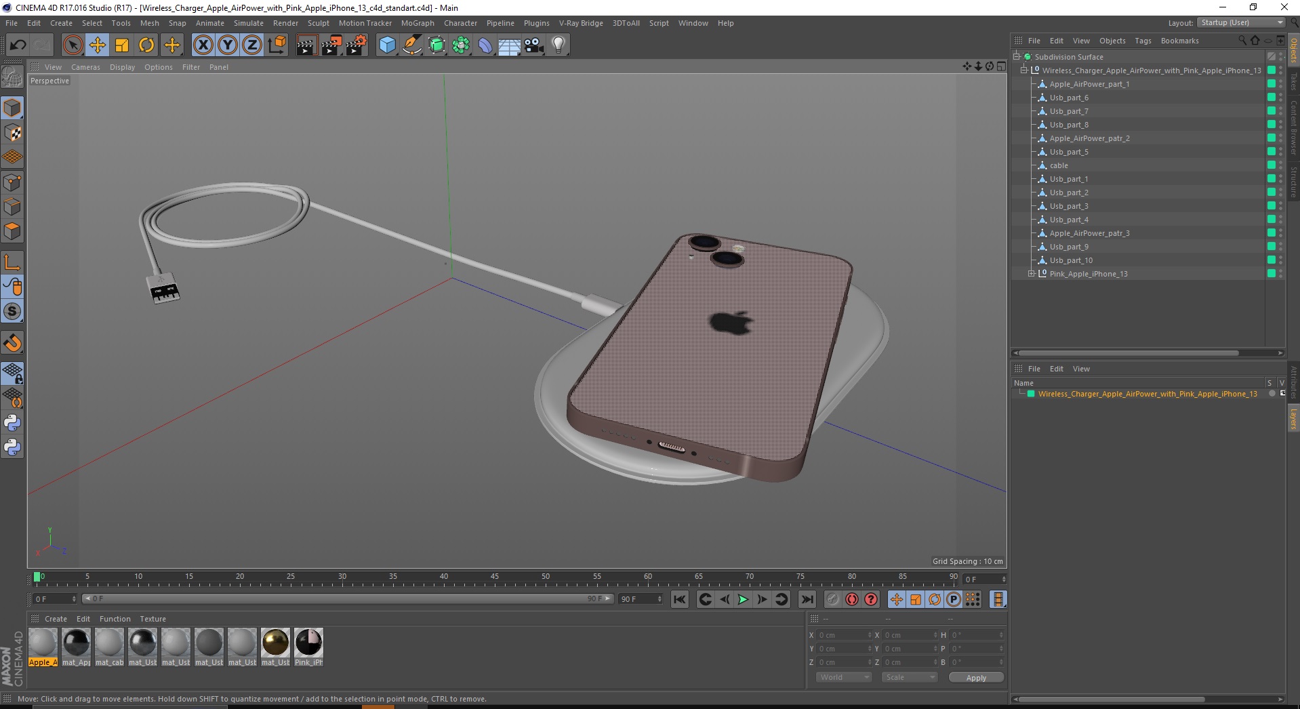Select the Usb_part_6 object

point(1069,98)
